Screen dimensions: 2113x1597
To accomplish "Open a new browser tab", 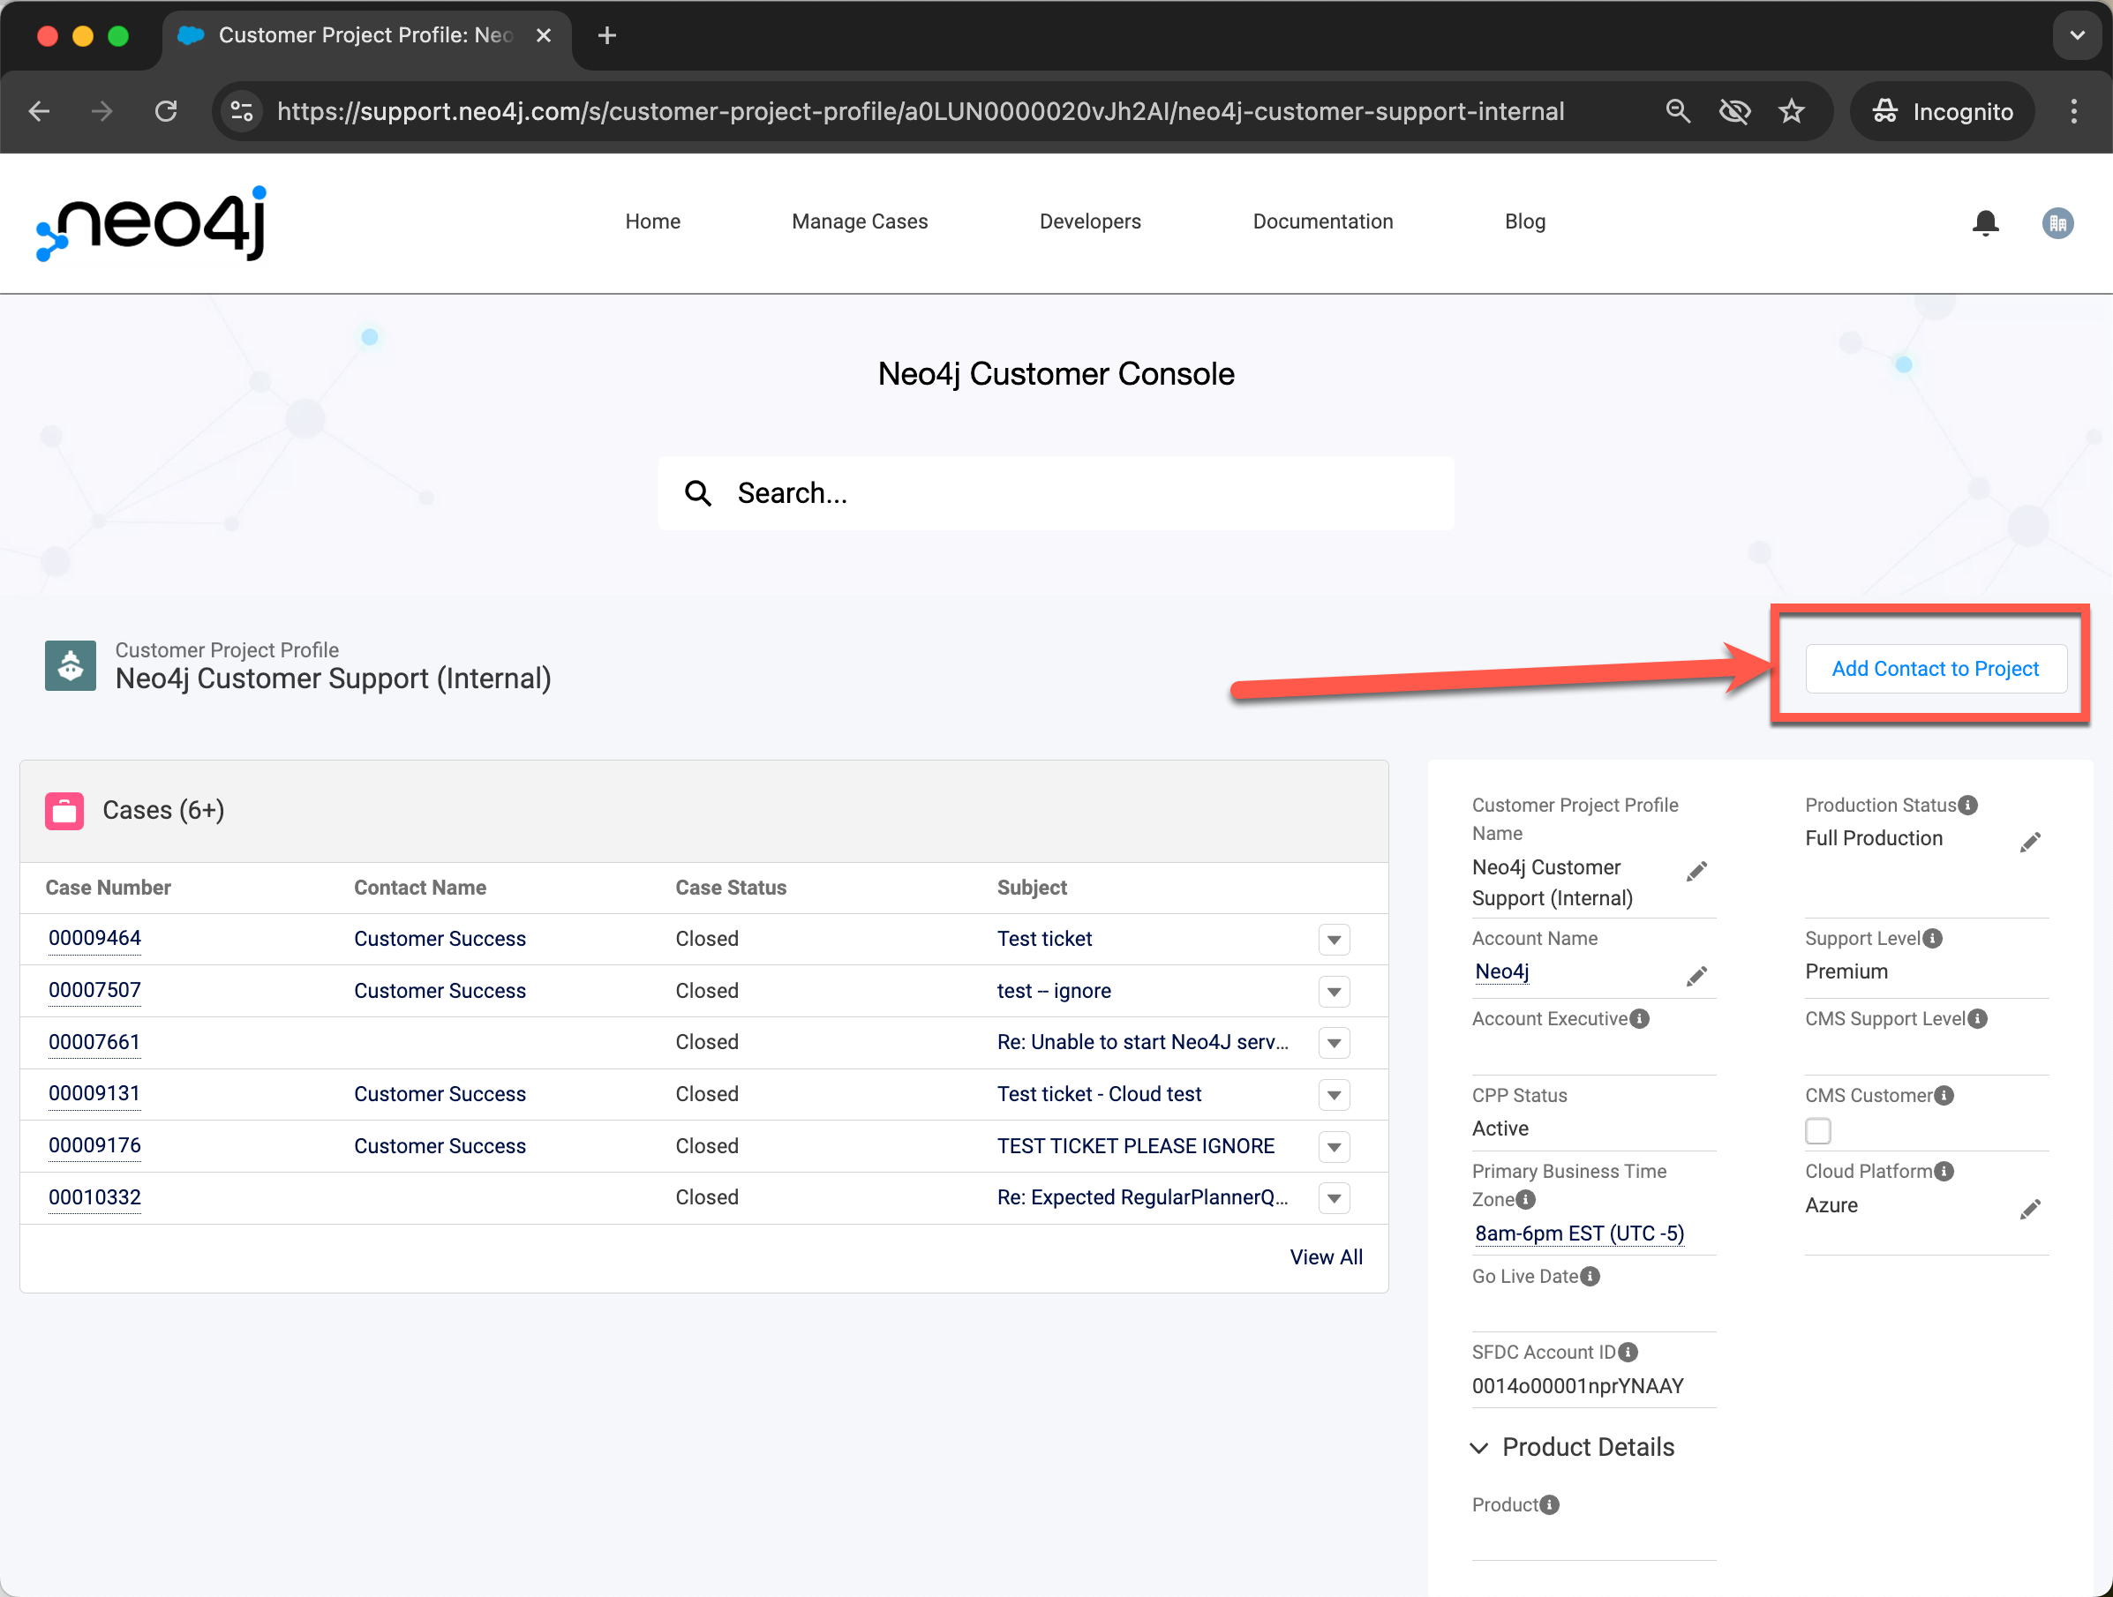I will click(x=606, y=35).
